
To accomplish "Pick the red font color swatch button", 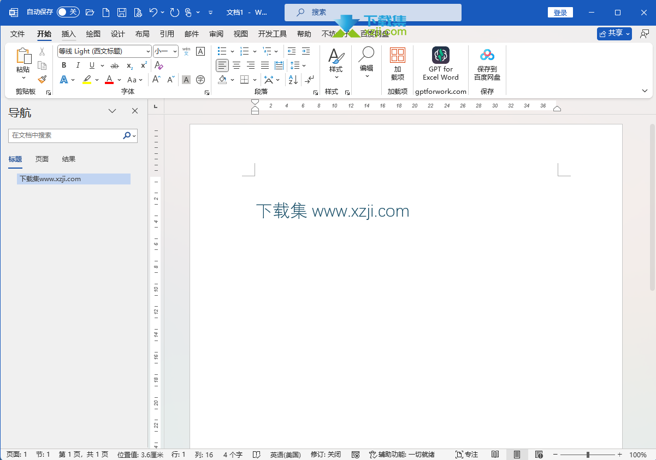I will point(109,80).
